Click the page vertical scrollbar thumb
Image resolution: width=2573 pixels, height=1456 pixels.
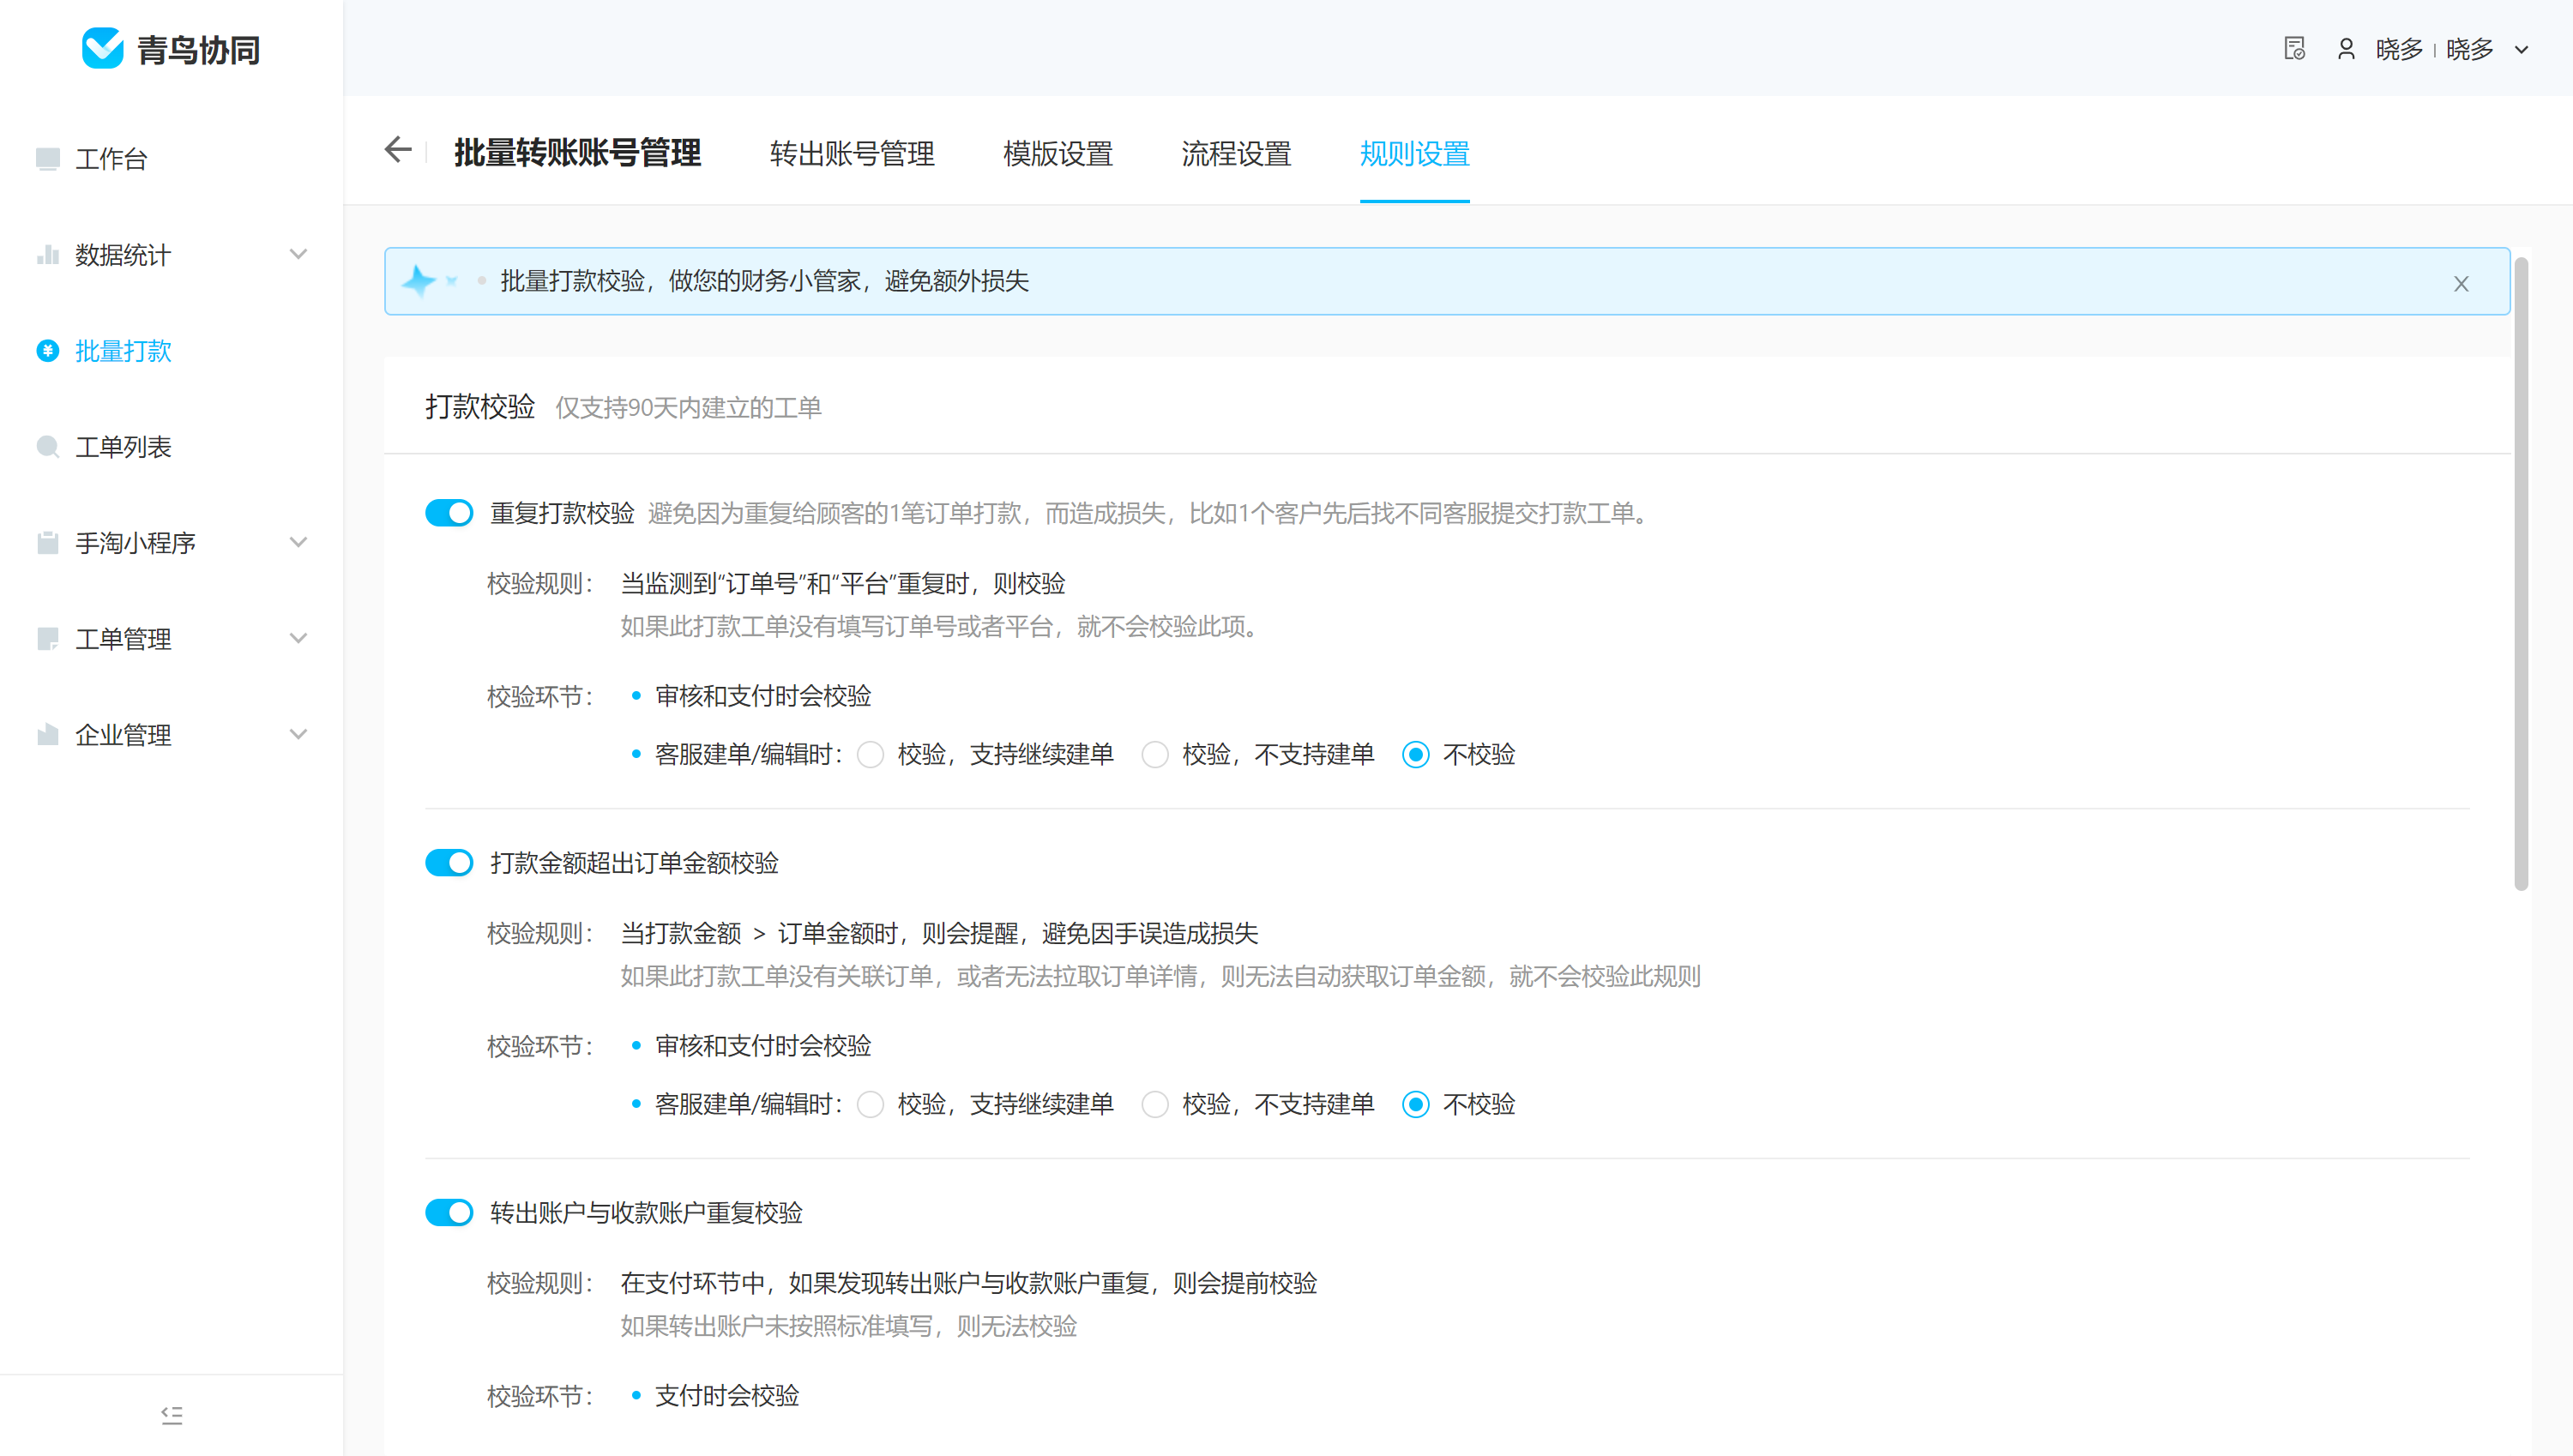(x=2521, y=575)
